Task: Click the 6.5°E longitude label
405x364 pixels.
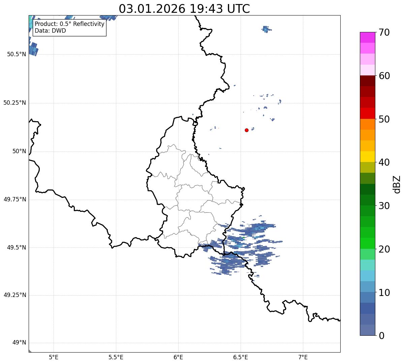Action: coord(241,357)
